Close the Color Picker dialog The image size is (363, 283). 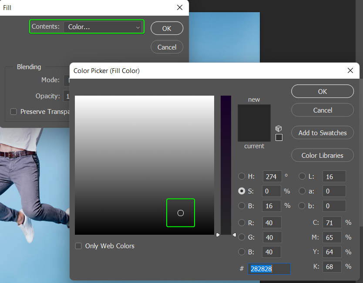(350, 70)
